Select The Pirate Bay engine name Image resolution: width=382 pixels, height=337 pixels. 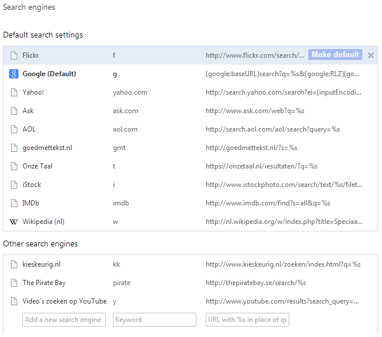(44, 283)
